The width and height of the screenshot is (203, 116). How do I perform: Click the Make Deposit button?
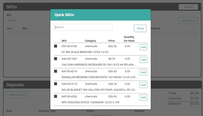(x=18, y=95)
